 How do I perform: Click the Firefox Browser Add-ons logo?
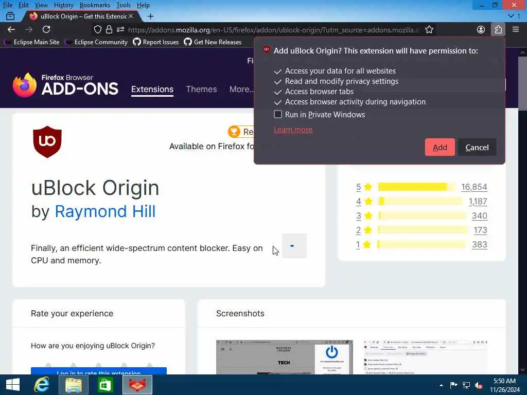[65, 85]
